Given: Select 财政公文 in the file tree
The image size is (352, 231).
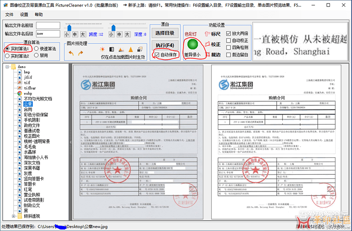Looking at the screenshot, I should (32, 205).
